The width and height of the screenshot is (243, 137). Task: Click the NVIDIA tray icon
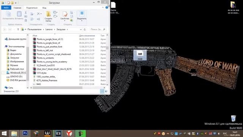point(202,134)
